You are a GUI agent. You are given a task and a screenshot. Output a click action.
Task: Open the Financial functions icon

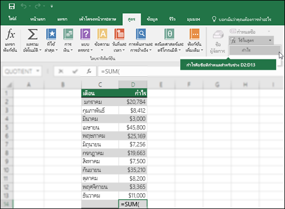coord(68,34)
